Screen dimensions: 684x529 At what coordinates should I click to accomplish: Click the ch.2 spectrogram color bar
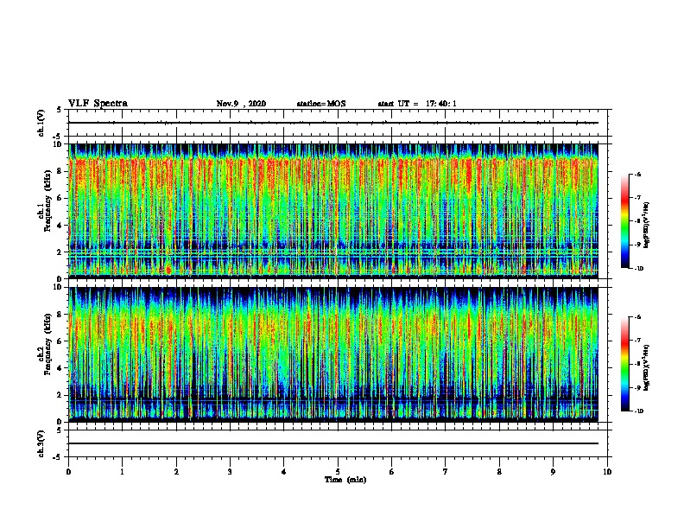625,364
